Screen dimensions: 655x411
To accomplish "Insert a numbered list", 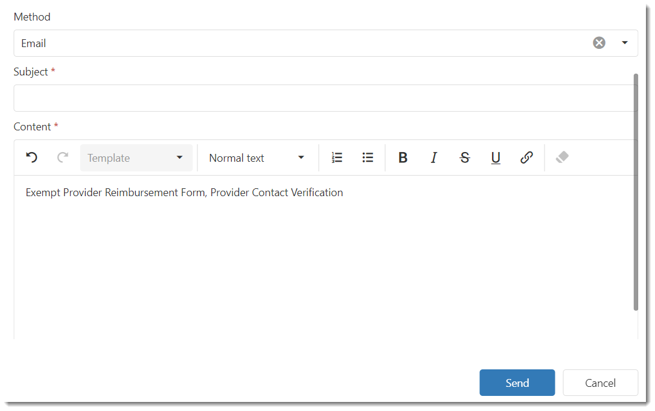I will click(x=337, y=158).
